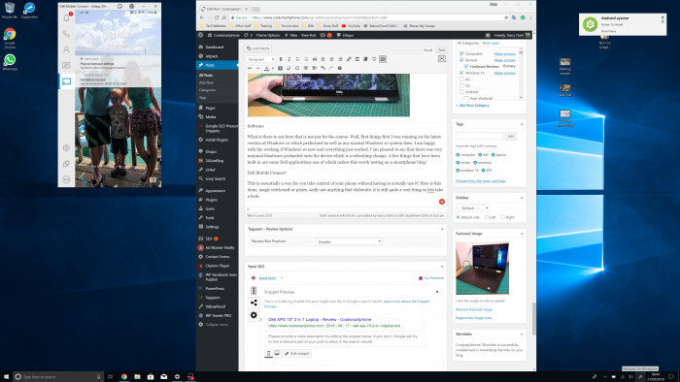Click the featured image laptop thumbnail

(x=482, y=269)
